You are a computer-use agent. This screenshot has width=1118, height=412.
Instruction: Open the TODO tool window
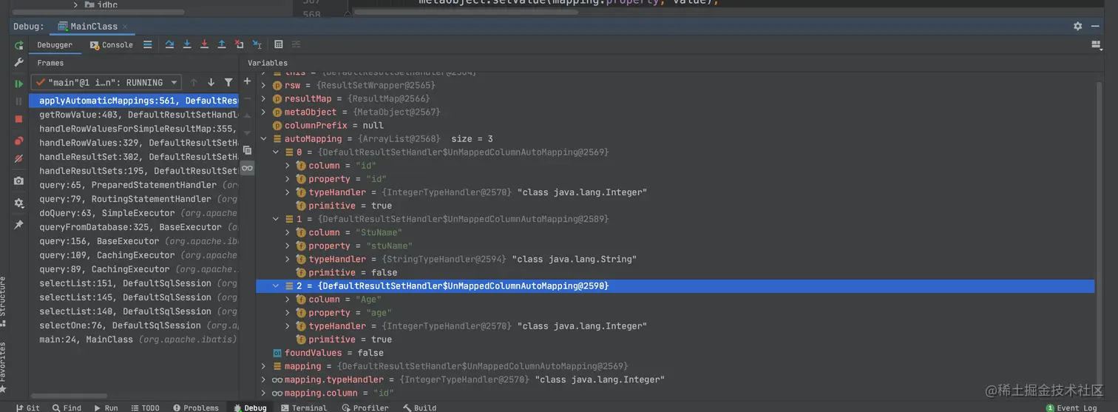pos(144,408)
